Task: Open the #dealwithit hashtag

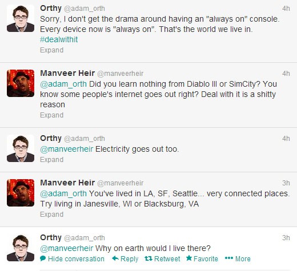Action: [59, 39]
